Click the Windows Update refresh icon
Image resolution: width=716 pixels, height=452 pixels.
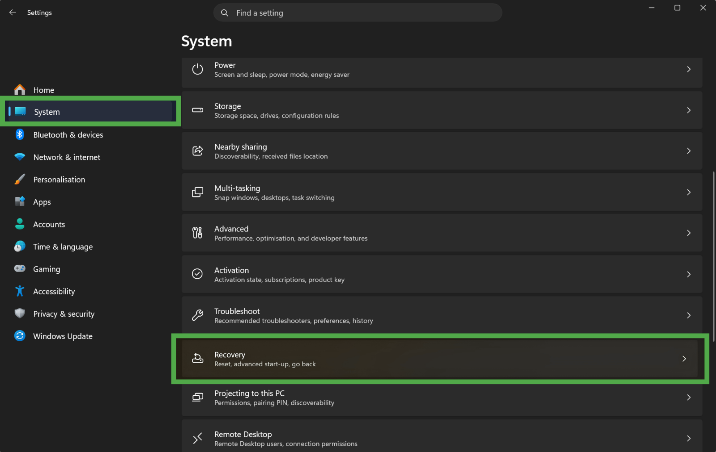20,335
